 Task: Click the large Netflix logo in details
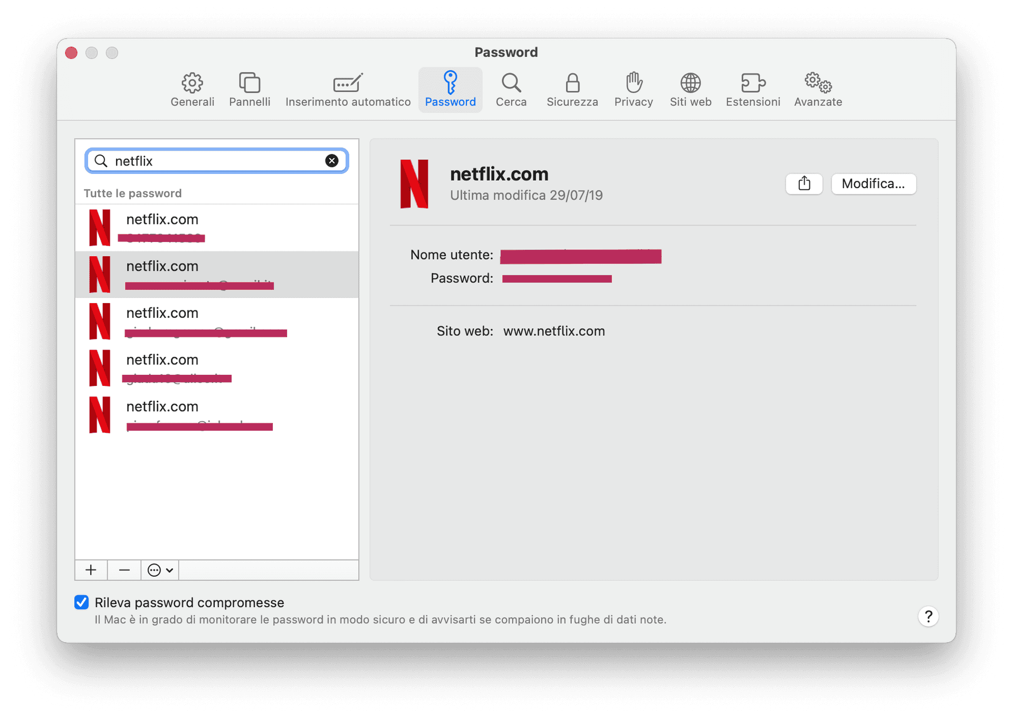[414, 184]
